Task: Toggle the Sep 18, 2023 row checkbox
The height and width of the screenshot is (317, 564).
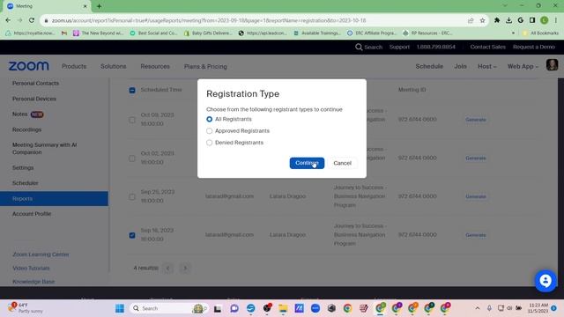Action: pyautogui.click(x=132, y=235)
